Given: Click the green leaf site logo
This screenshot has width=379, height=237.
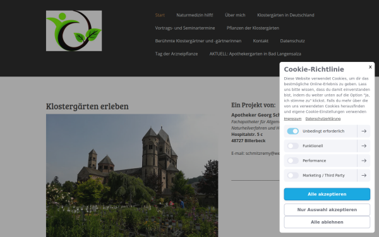Looking at the screenshot, I should pos(74,31).
